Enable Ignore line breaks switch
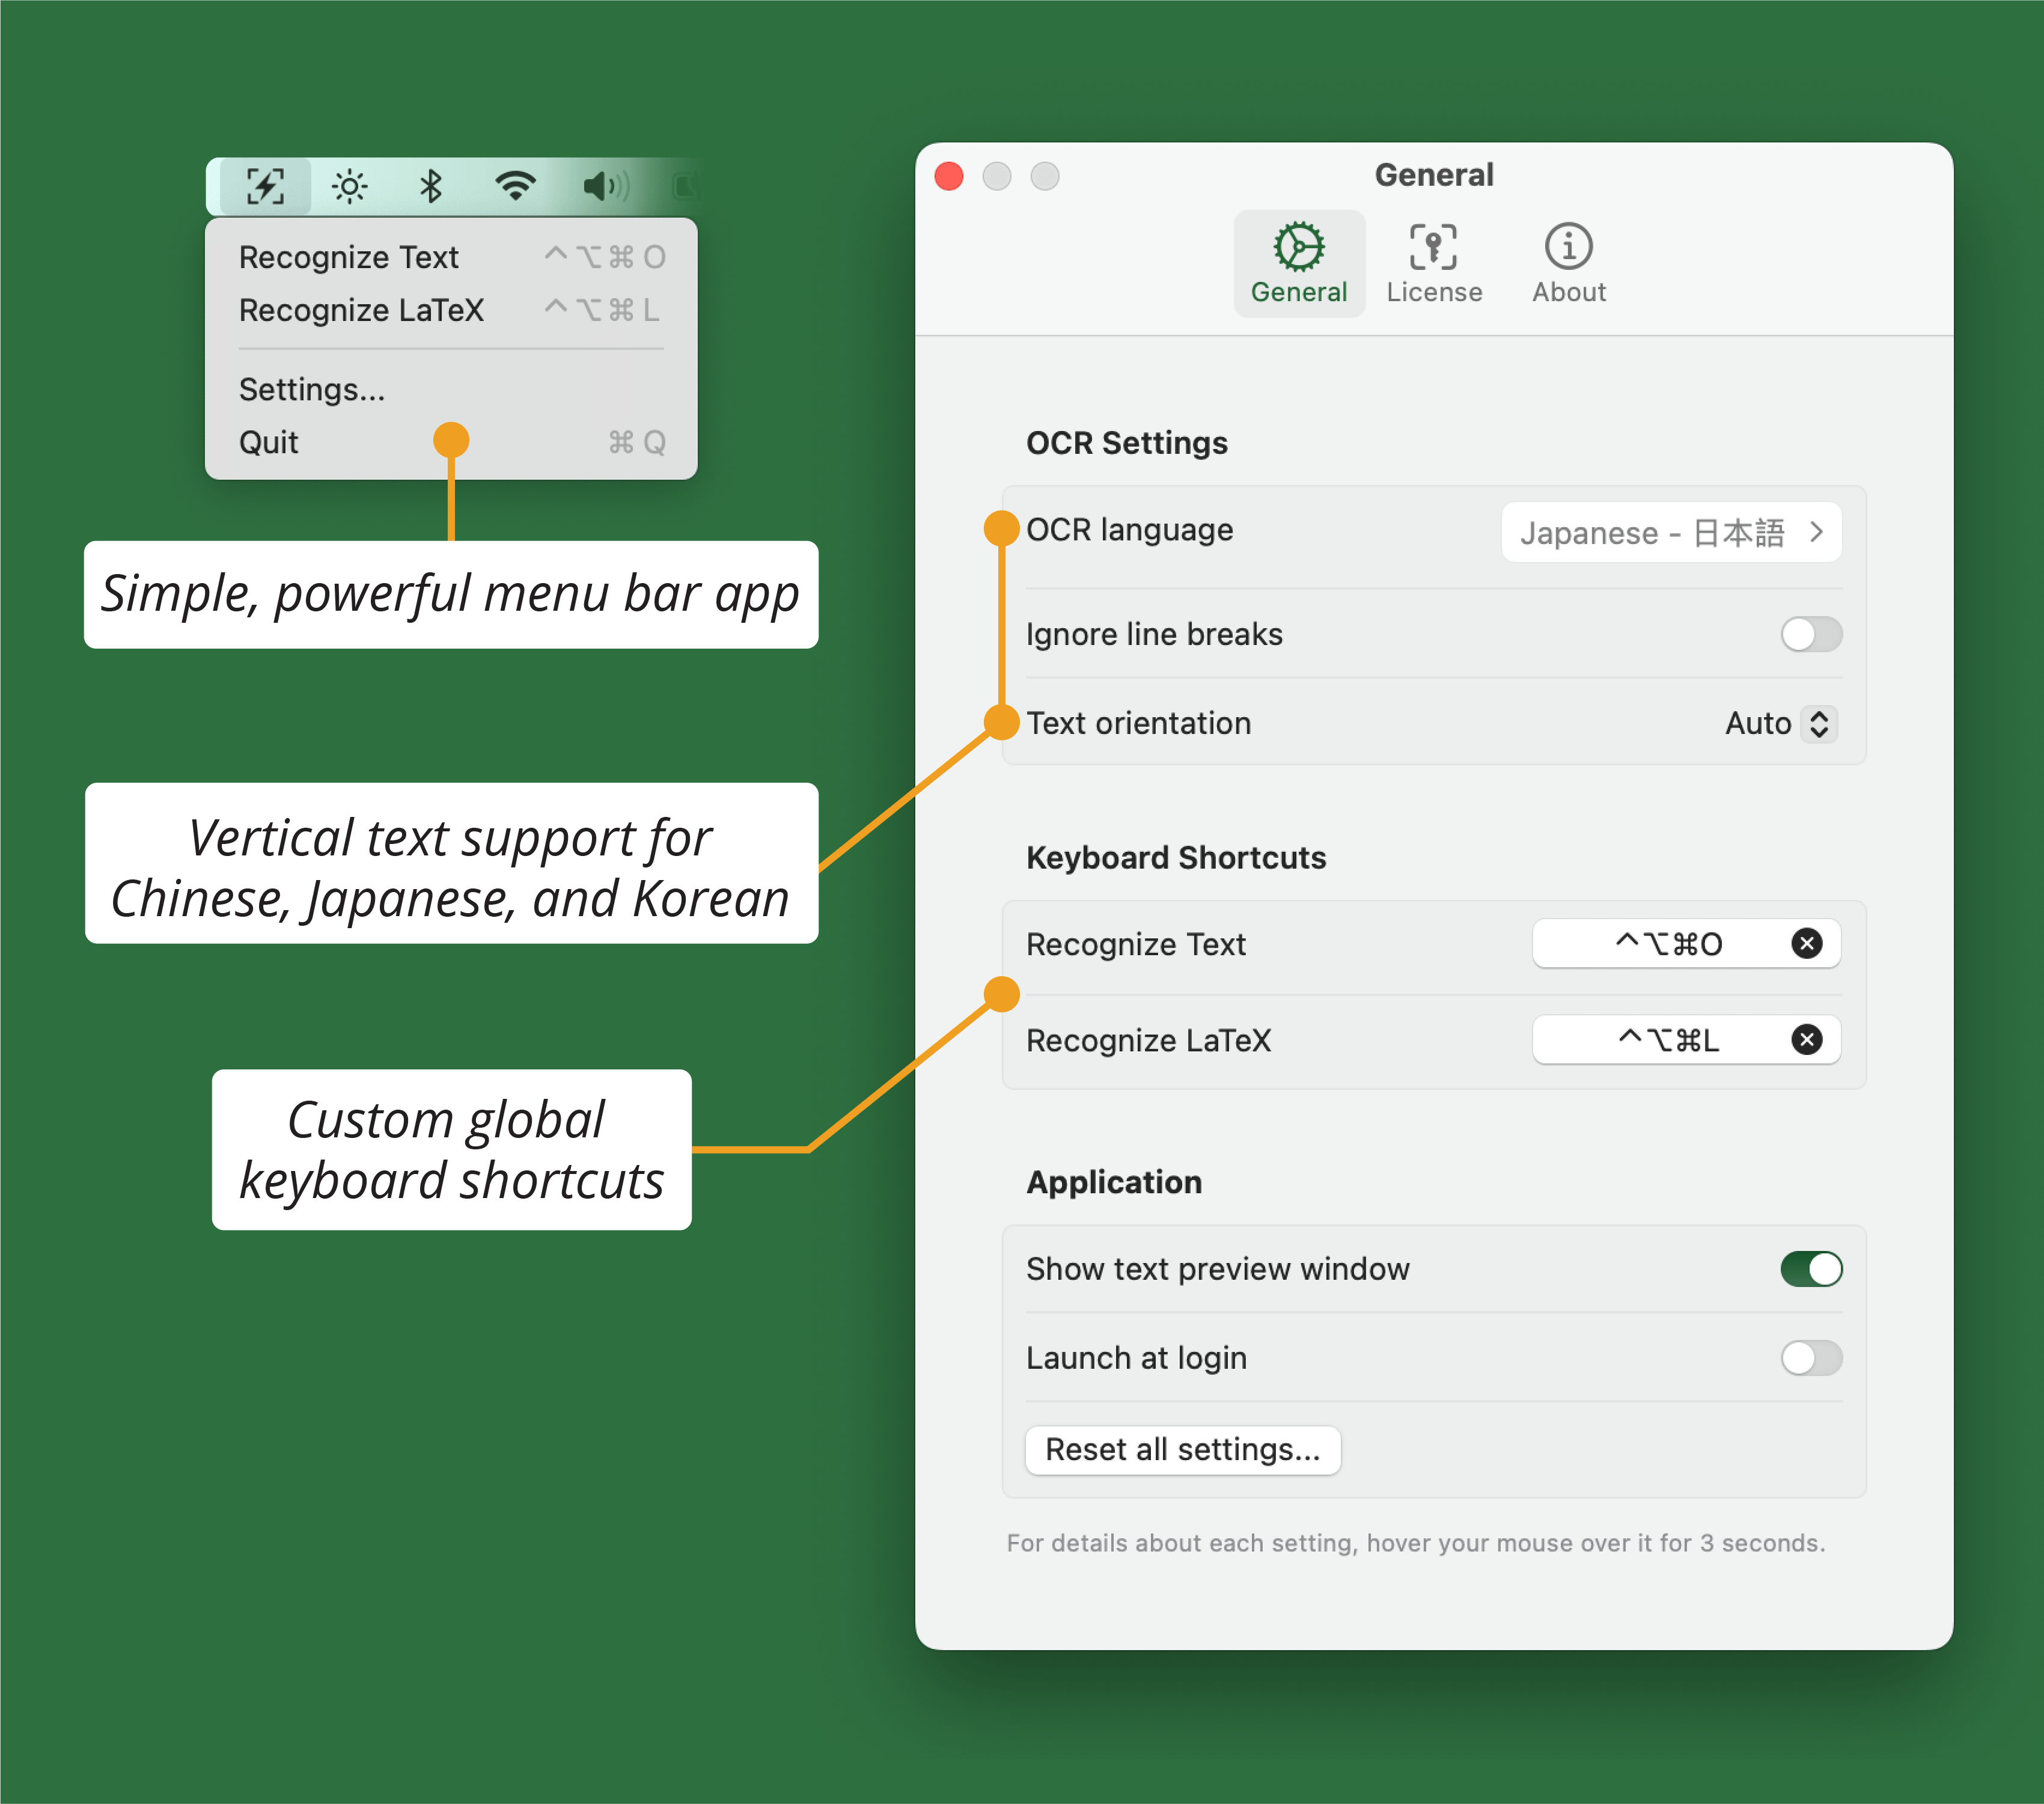The width and height of the screenshot is (2044, 1804). (1810, 634)
